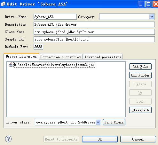Click the help question mark icon
Screen dimensions: 158x145
pos(8,139)
